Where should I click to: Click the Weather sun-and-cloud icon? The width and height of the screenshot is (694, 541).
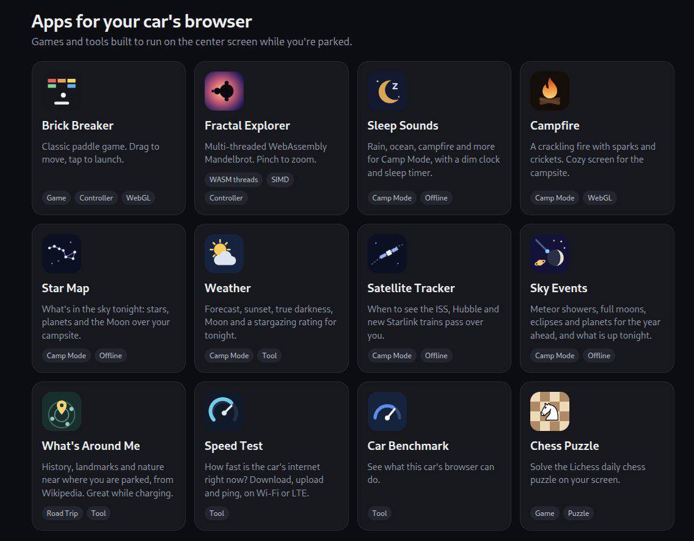224,254
